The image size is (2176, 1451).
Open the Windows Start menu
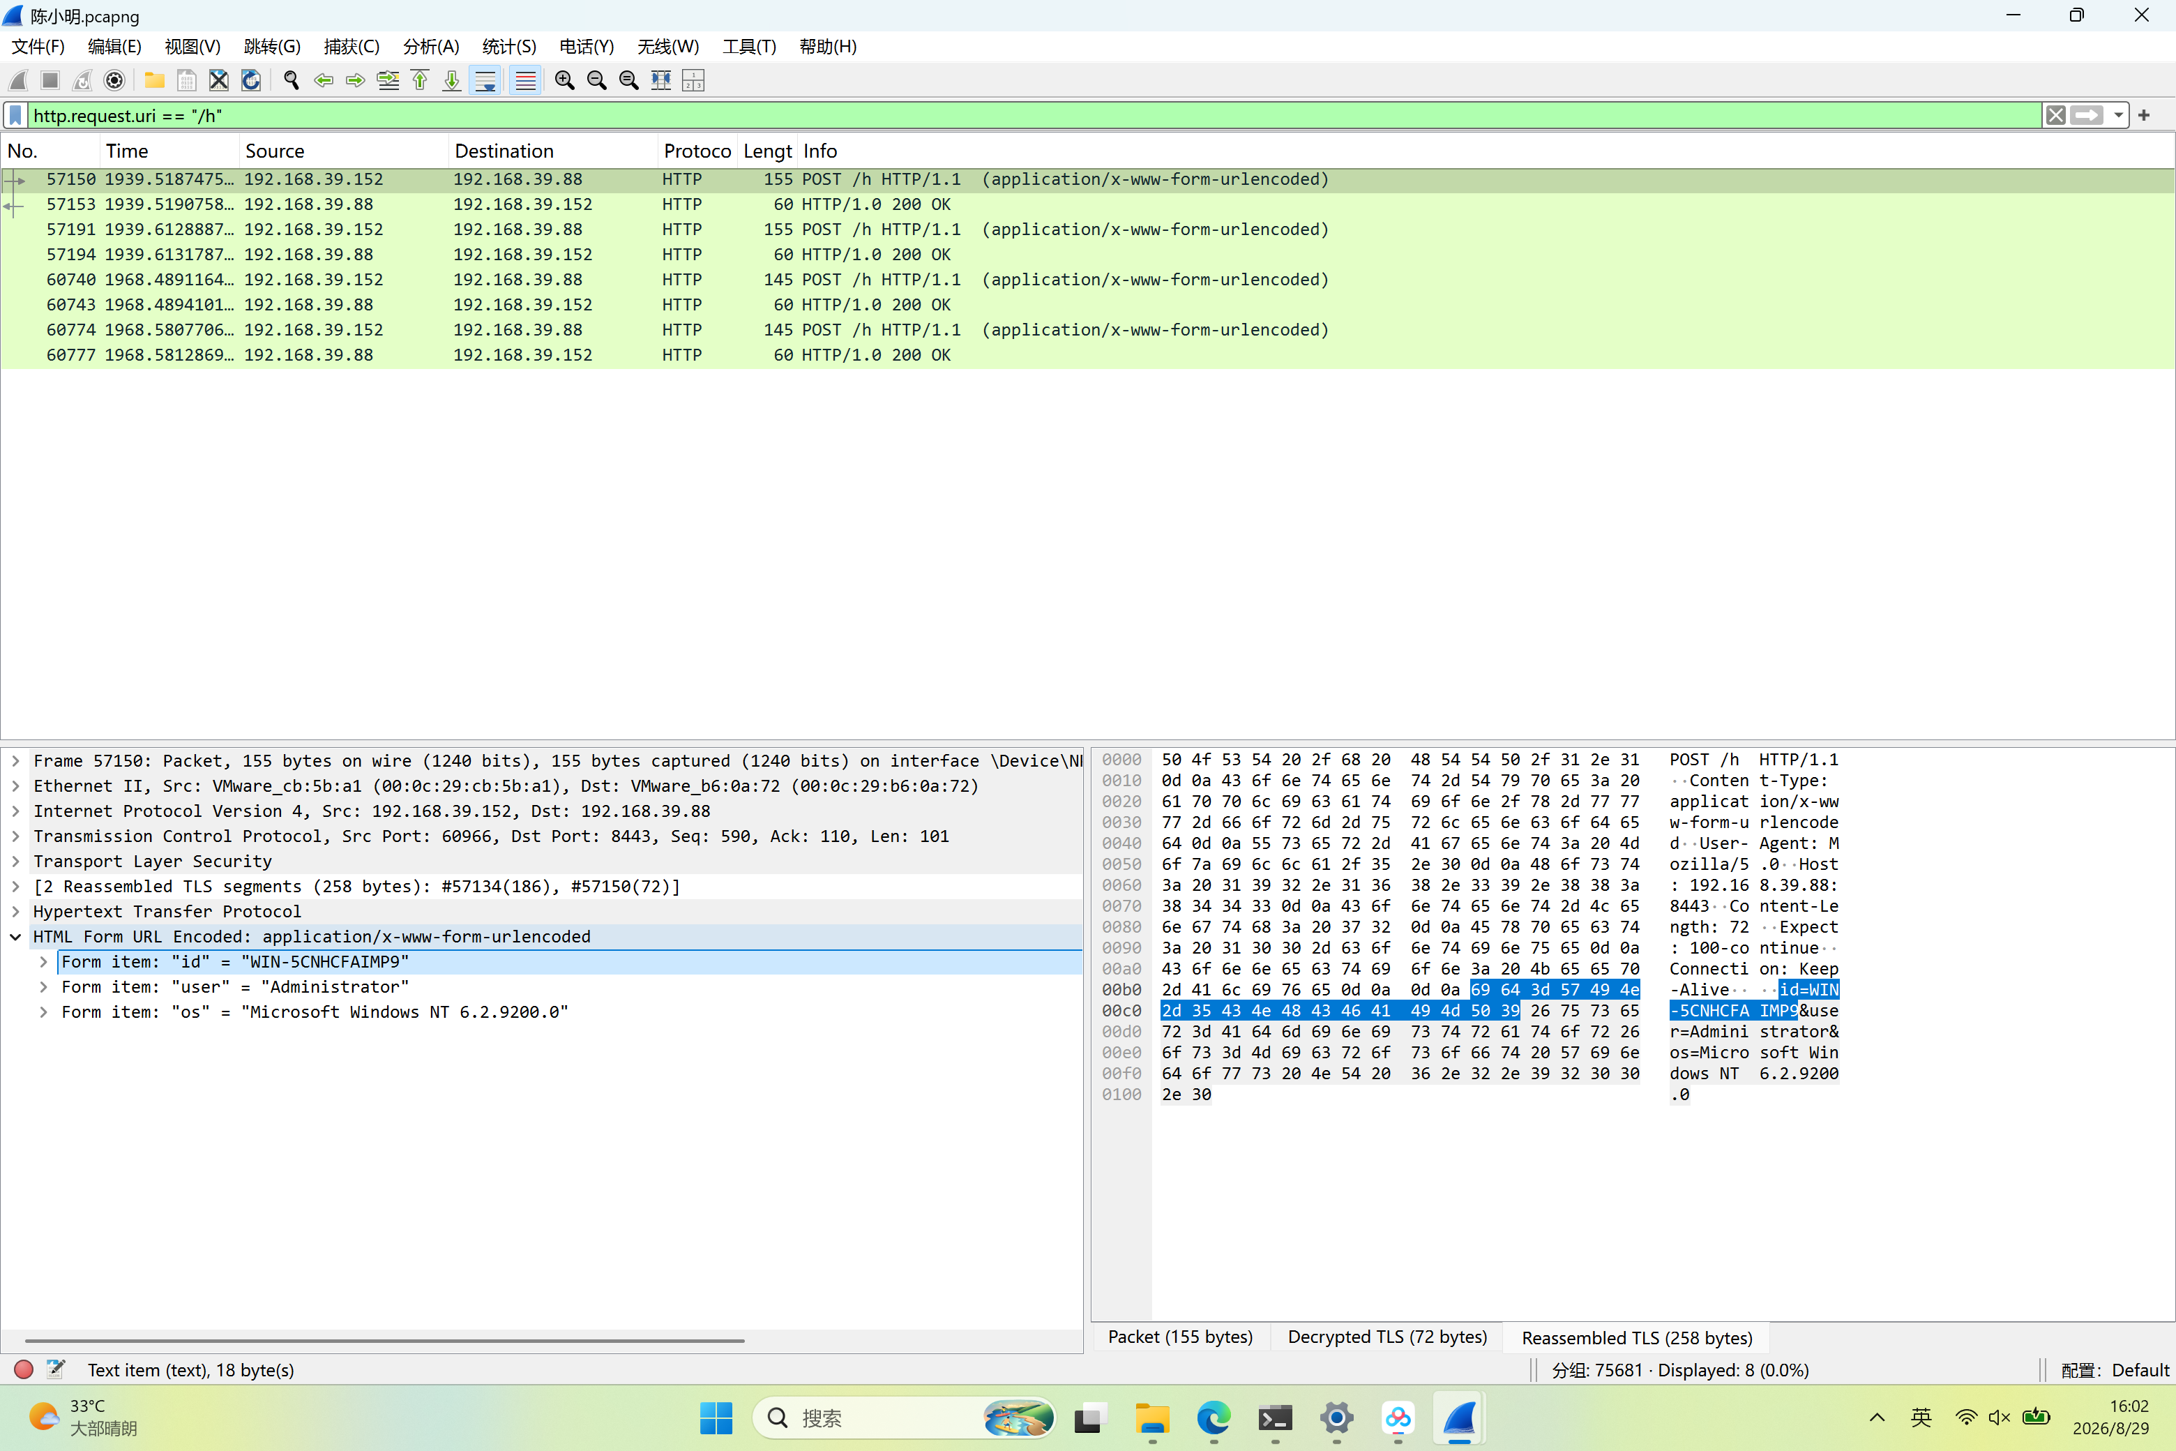(x=716, y=1418)
